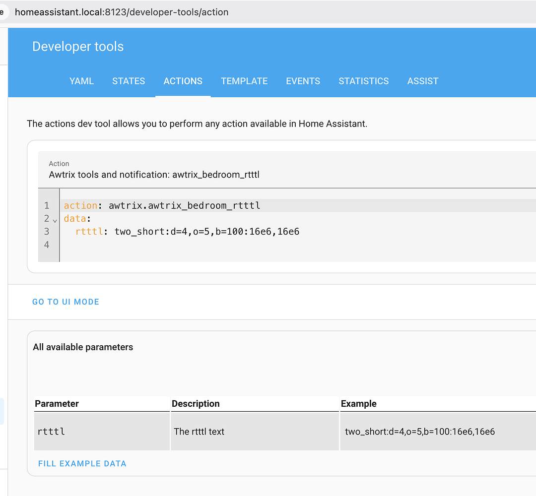Click GO TO UI MODE
This screenshot has width=536, height=496.
[66, 302]
